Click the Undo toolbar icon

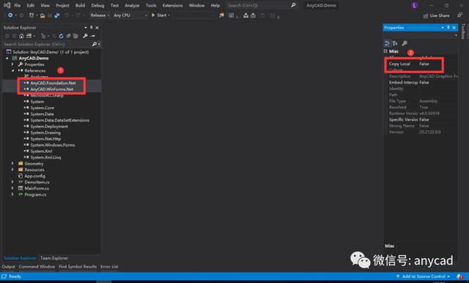click(67, 15)
